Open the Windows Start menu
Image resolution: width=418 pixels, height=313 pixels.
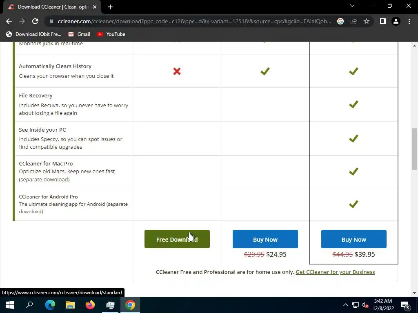tap(10, 305)
